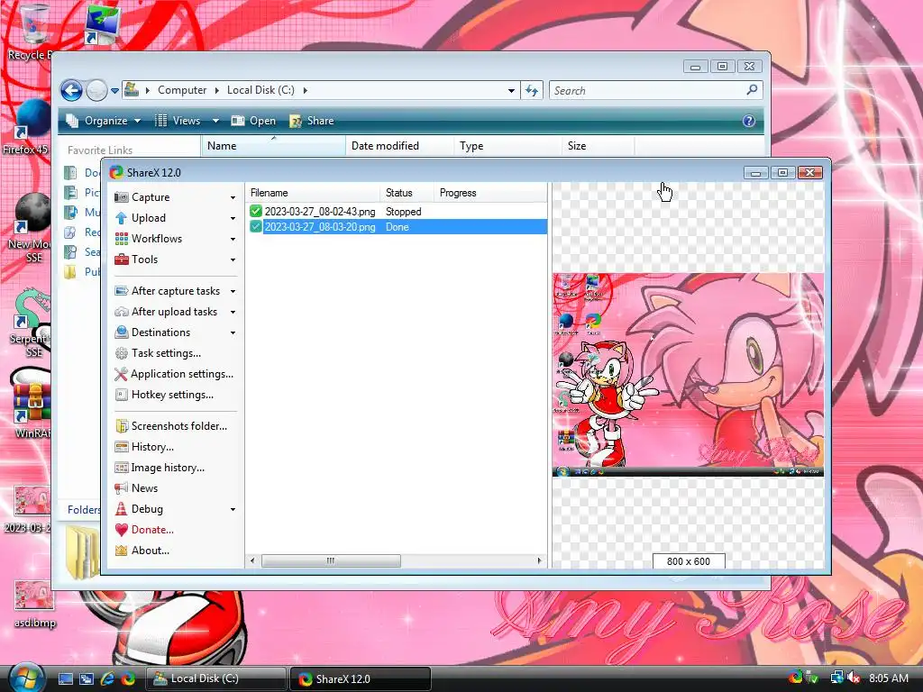Click the Size column header in Explorer

(598, 145)
